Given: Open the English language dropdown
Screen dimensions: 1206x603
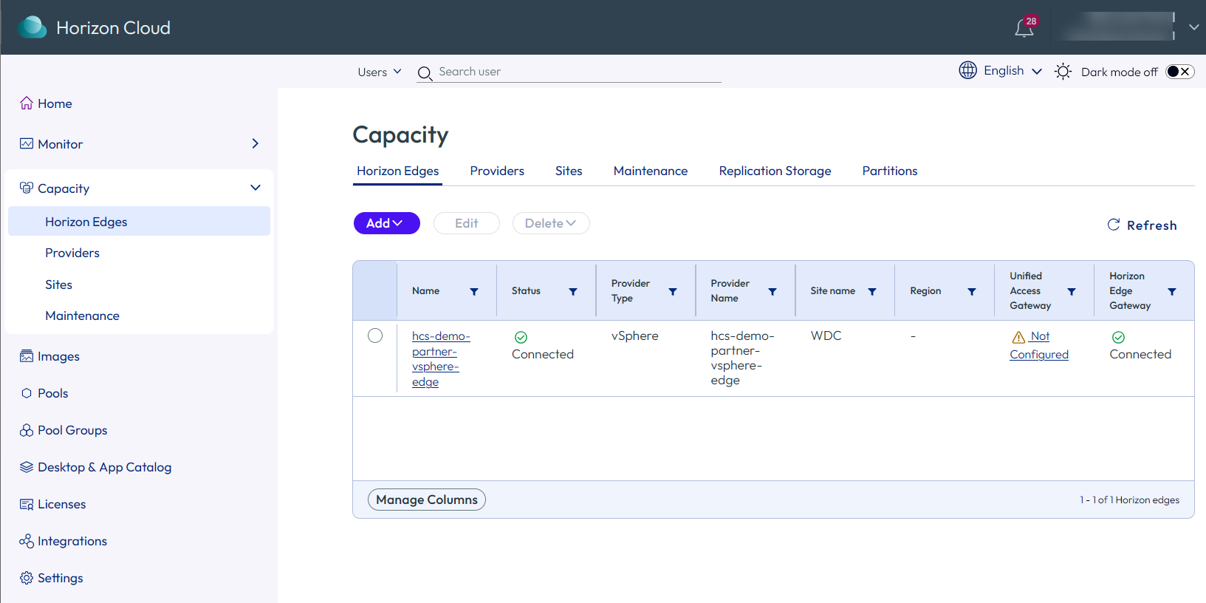Looking at the screenshot, I should [x=1013, y=71].
